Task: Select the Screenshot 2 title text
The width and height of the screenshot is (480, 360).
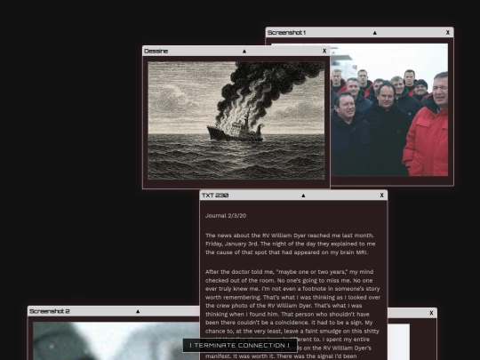Action: [49, 311]
